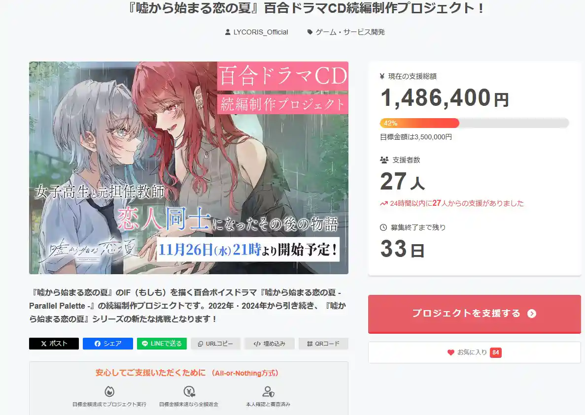This screenshot has height=415, width=585.
Task: Click プロジェクトを支援する support button
Action: coord(474,314)
